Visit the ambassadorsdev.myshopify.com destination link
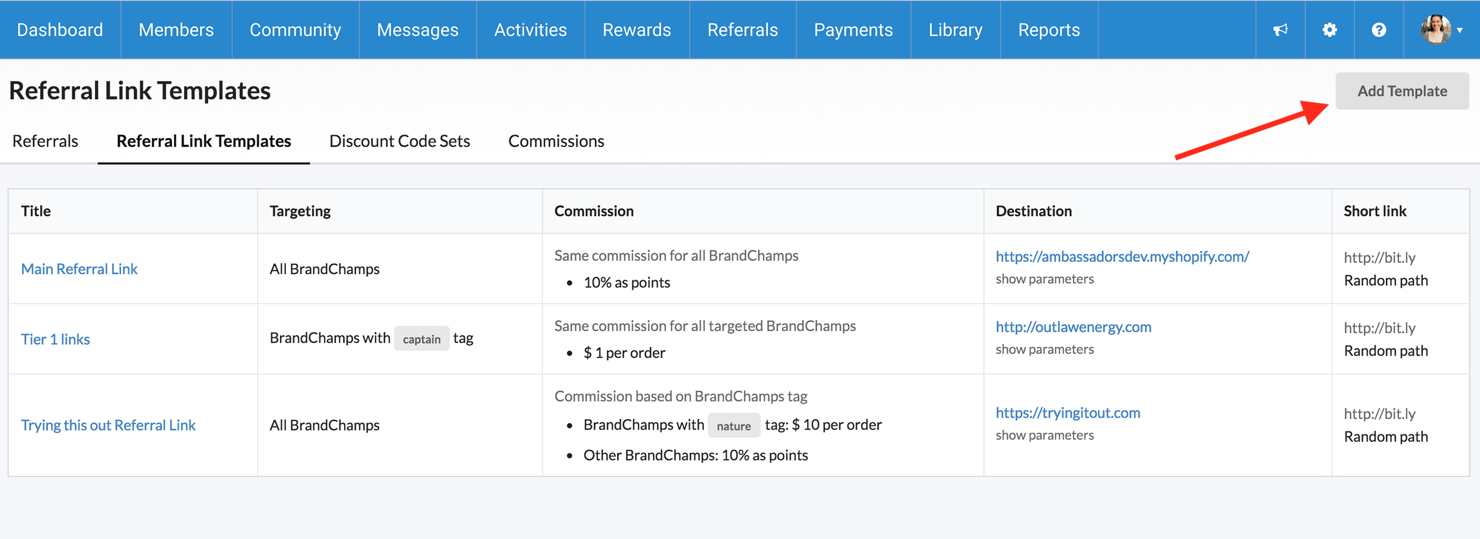The height and width of the screenshot is (539, 1480). pos(1122,257)
